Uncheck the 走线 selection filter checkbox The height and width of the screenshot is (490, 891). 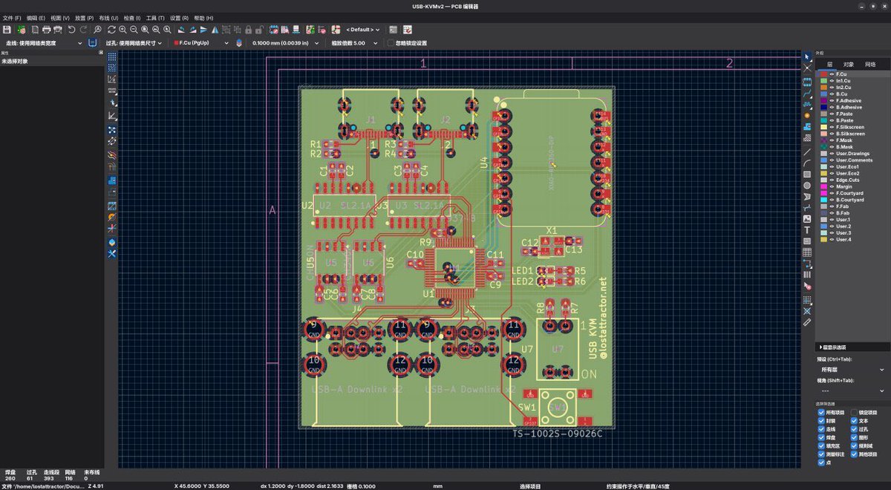click(821, 429)
